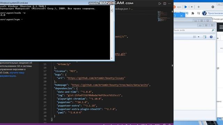Click the magnifier search icon in Explorer
The width and height of the screenshot is (223, 125).
click(213, 30)
